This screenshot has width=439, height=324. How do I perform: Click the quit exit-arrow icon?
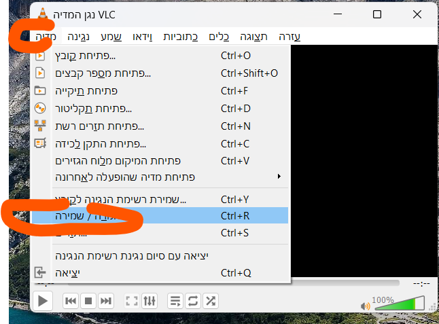pos(40,272)
